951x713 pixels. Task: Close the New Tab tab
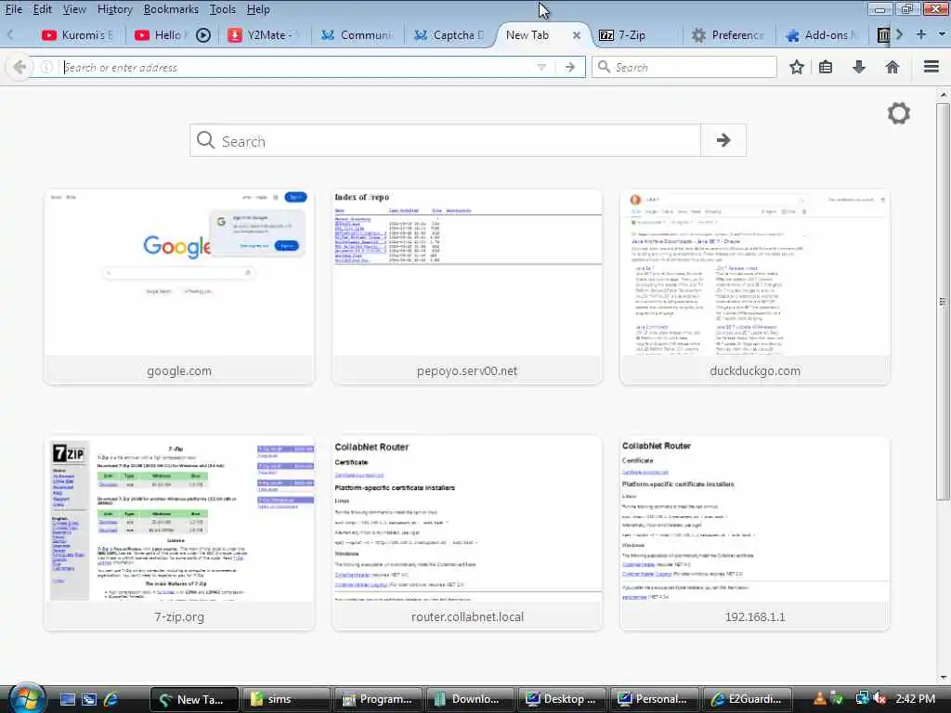(576, 35)
